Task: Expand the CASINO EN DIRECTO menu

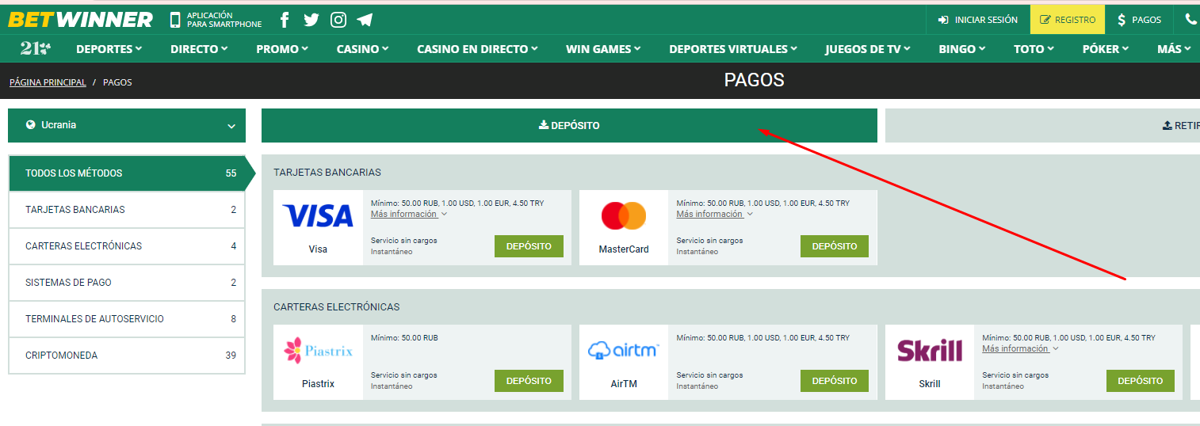Action: coord(477,49)
